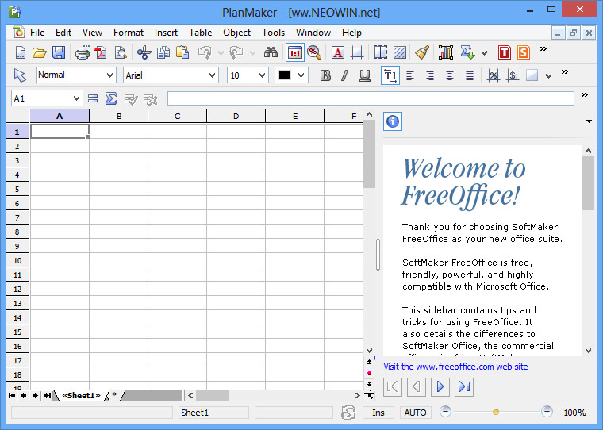Open the Table menu
Viewport: 603px width, 430px height.
coord(201,33)
